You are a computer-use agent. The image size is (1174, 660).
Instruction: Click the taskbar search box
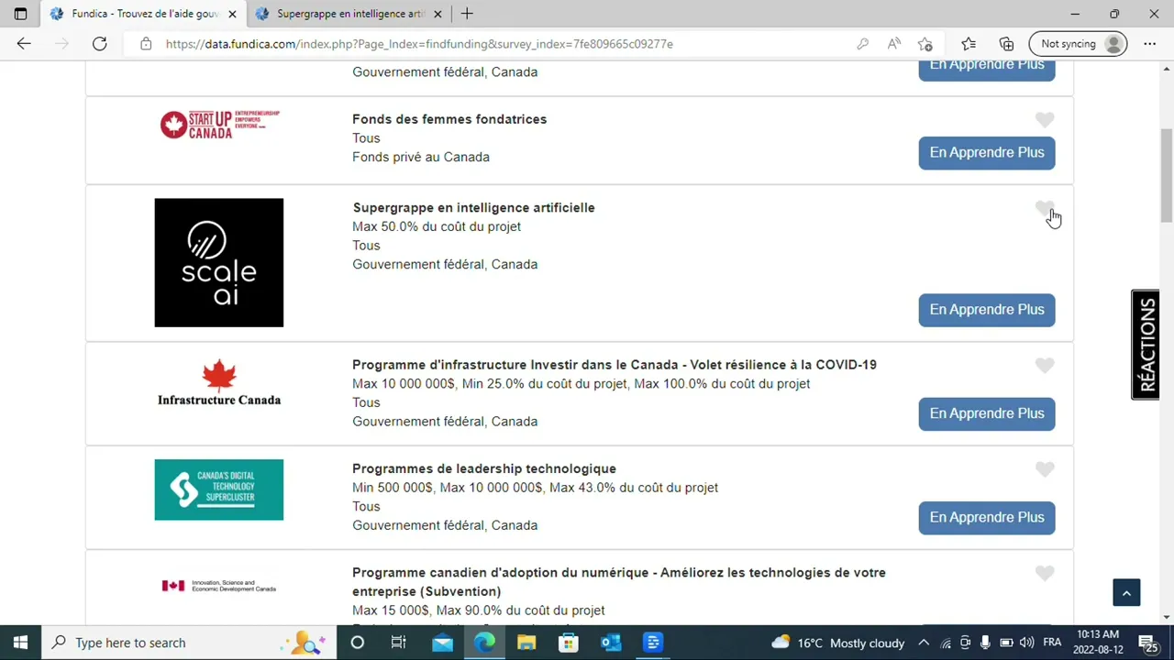pyautogui.click(x=189, y=643)
